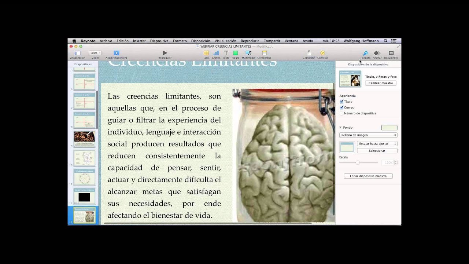Open the Apple menu

(x=74, y=41)
